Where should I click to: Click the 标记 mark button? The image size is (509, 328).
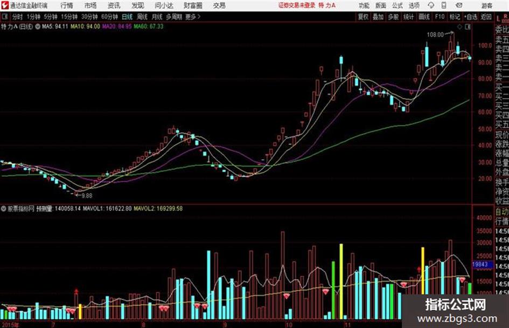(x=455, y=17)
